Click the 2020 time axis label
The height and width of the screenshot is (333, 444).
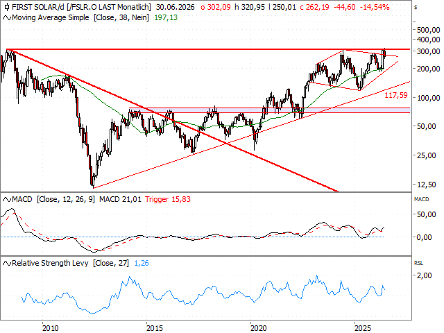(x=259, y=328)
